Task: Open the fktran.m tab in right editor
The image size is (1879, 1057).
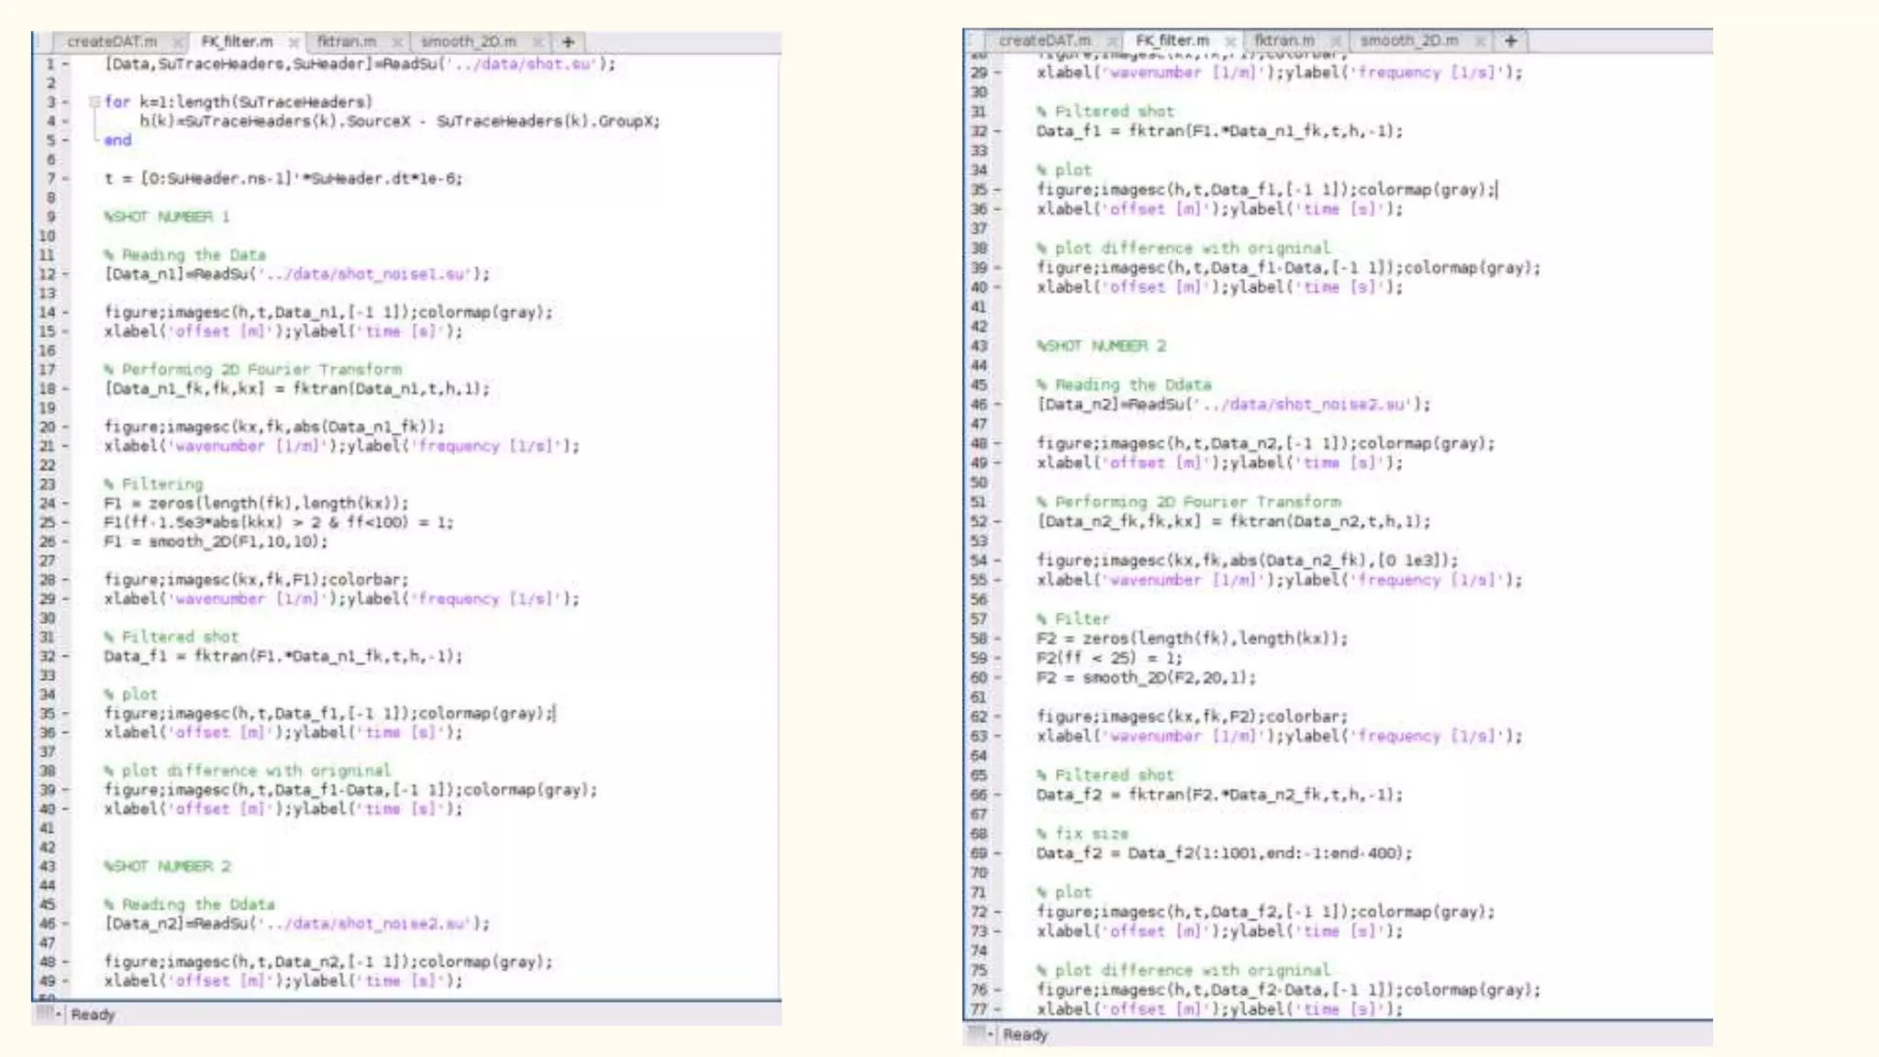Action: (1284, 41)
